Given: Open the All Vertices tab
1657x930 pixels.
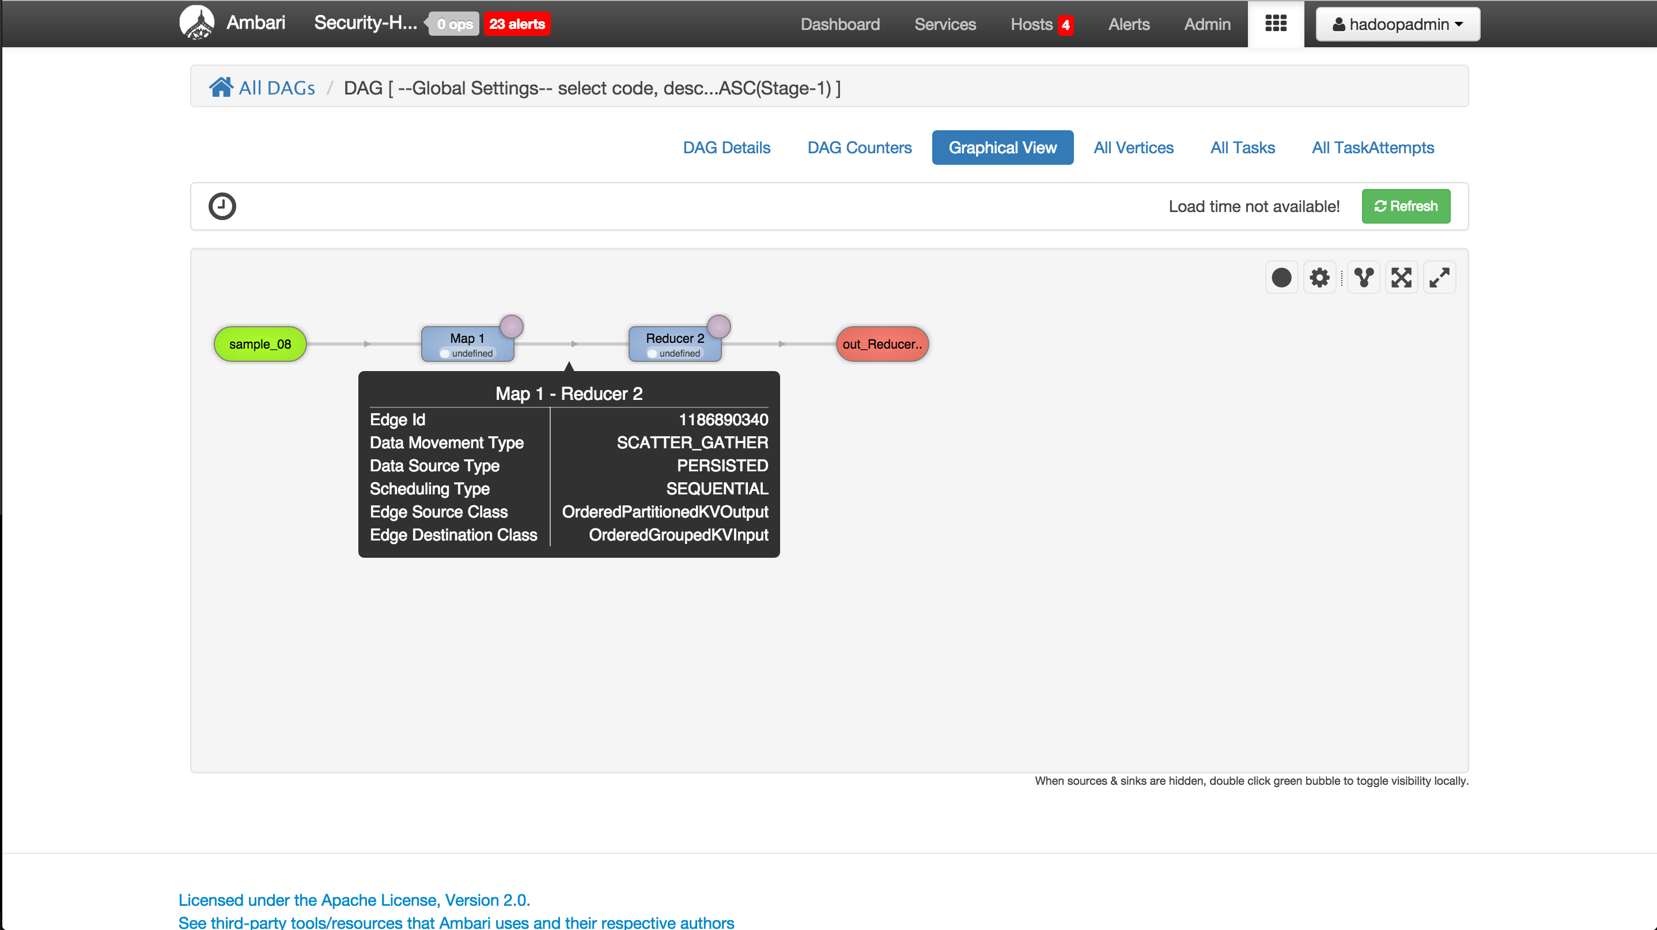Looking at the screenshot, I should 1133,148.
